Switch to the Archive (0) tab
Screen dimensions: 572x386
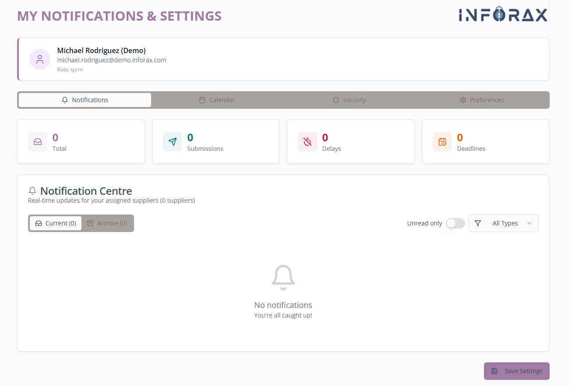(x=107, y=223)
